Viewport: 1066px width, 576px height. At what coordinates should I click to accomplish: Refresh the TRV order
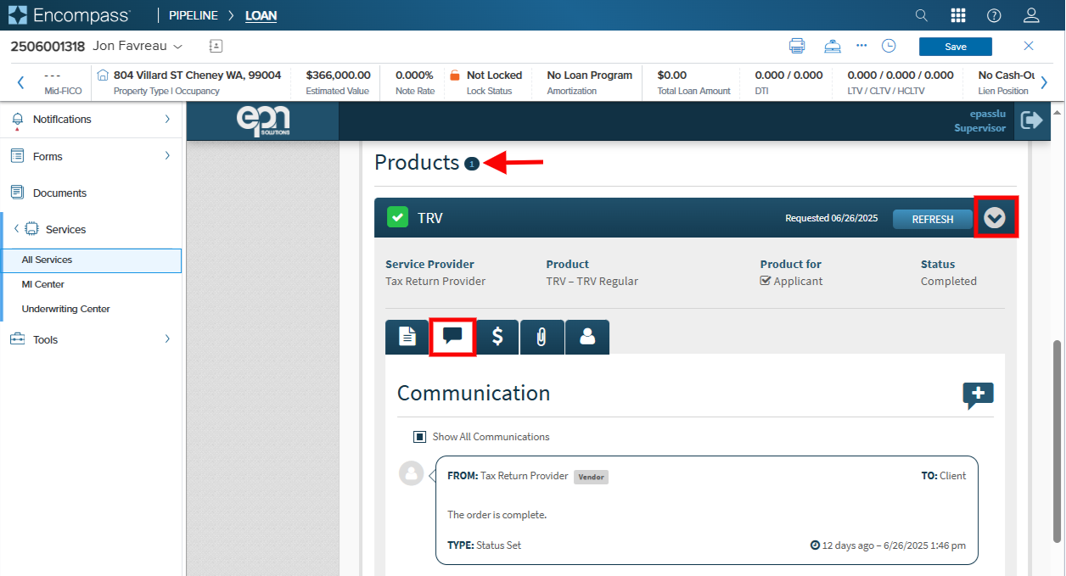933,219
